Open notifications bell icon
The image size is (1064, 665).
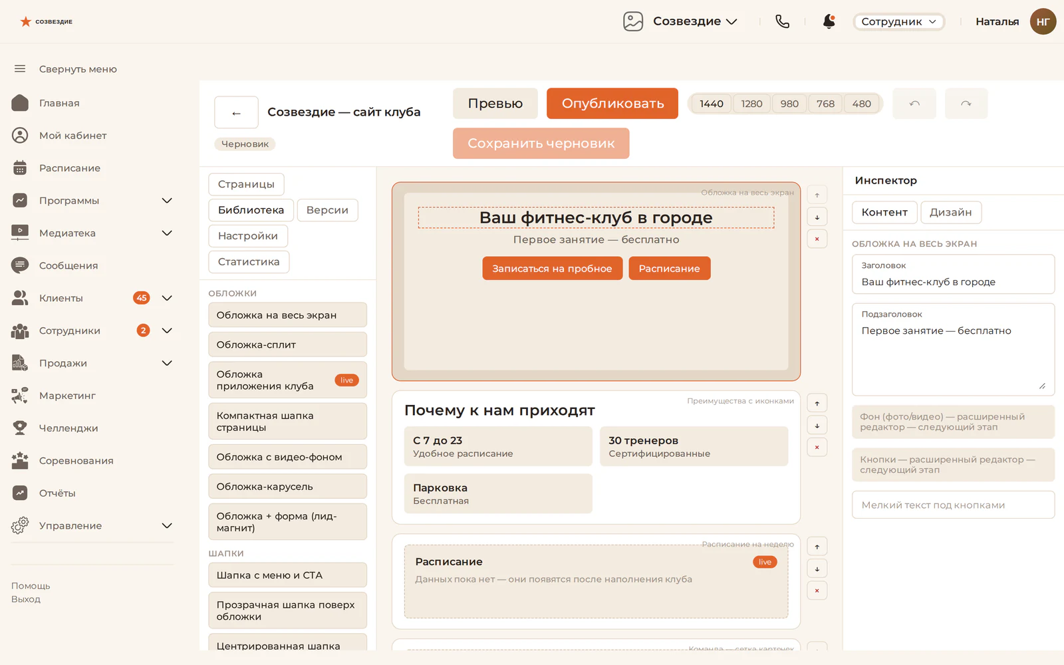(x=829, y=21)
